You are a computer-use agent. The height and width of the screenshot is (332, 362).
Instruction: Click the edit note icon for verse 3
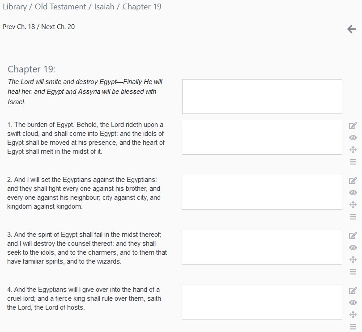353,235
